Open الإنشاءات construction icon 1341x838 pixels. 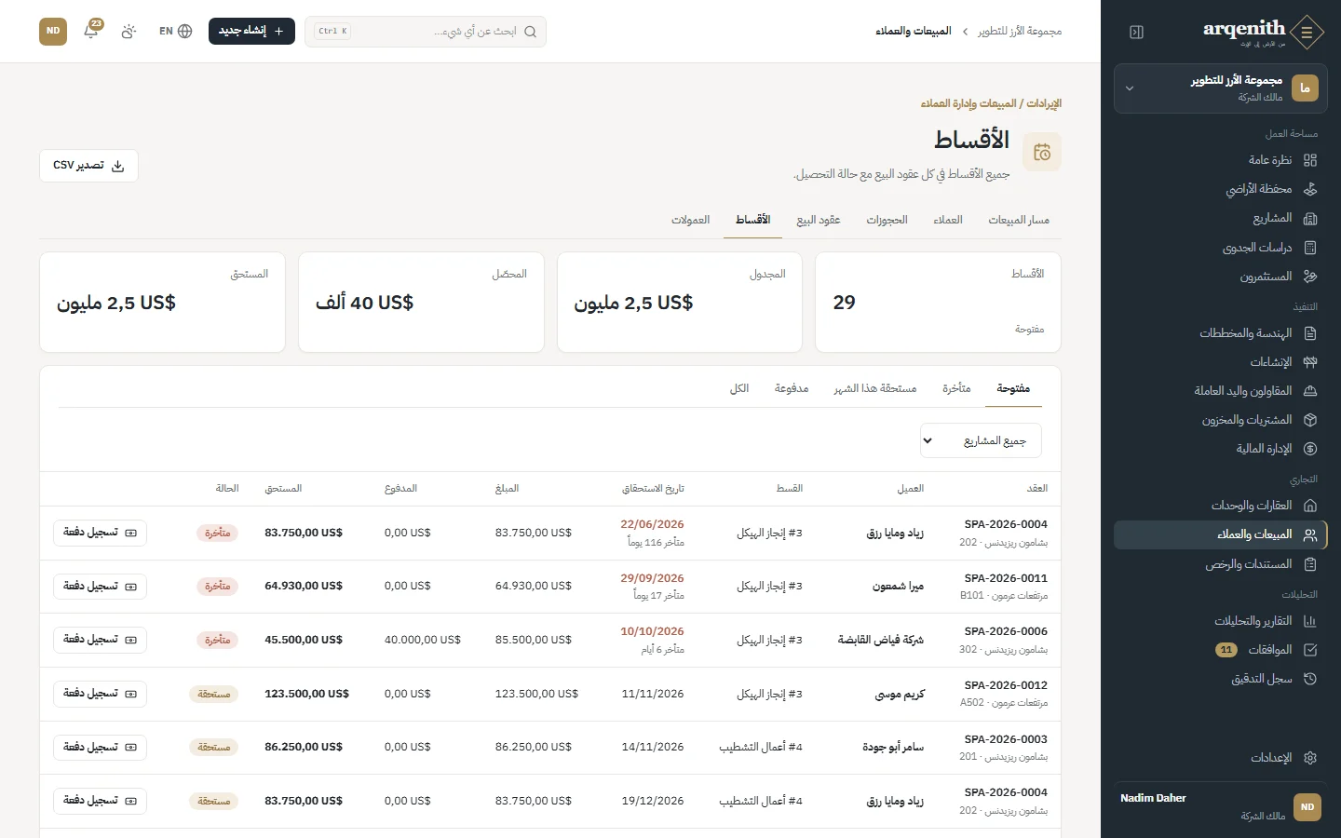pyautogui.click(x=1310, y=362)
